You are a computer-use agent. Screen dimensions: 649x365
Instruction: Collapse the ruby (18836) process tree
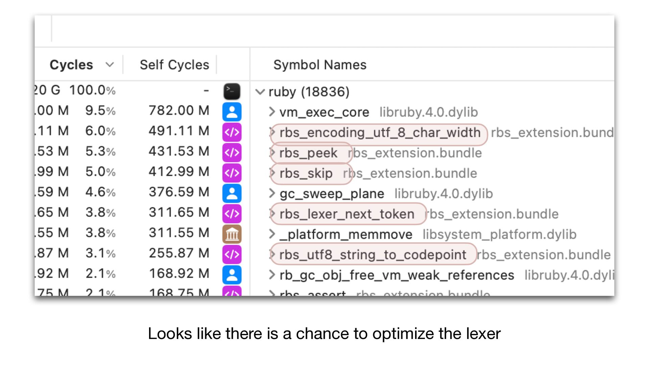[x=260, y=92]
